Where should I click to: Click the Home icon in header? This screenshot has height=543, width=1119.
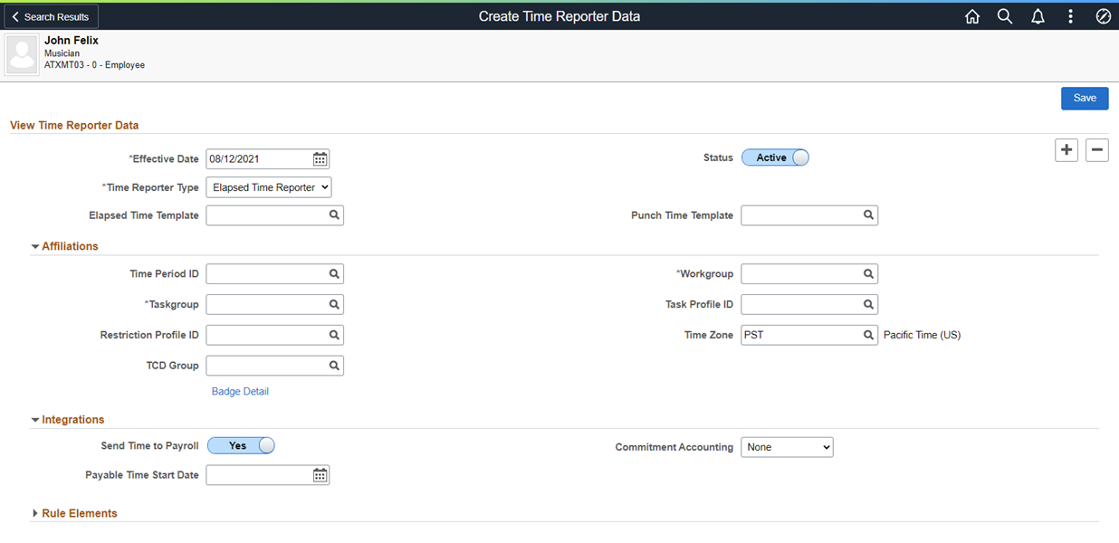972,16
